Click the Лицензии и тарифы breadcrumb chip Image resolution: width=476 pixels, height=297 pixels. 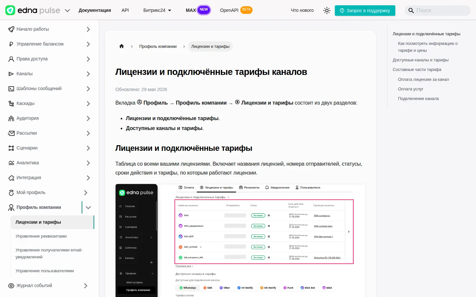[x=210, y=47]
